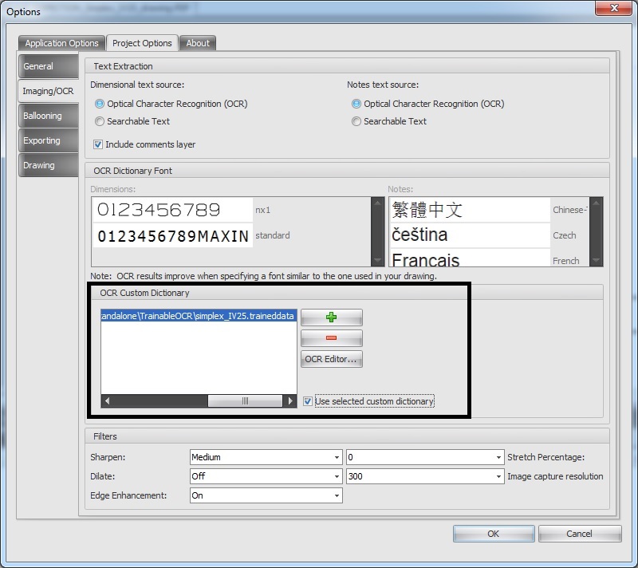
Task: Click right arrow of dictionary list scrollbar
Action: (x=291, y=401)
